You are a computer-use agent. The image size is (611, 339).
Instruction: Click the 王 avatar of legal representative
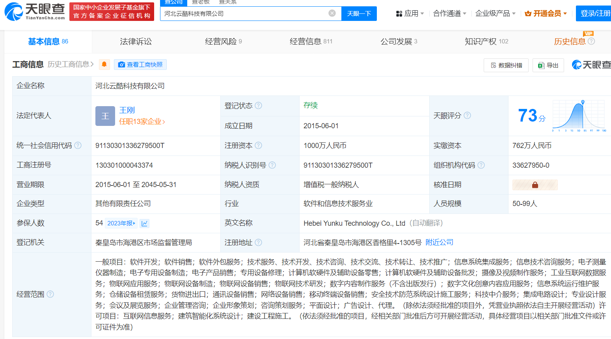(105, 116)
